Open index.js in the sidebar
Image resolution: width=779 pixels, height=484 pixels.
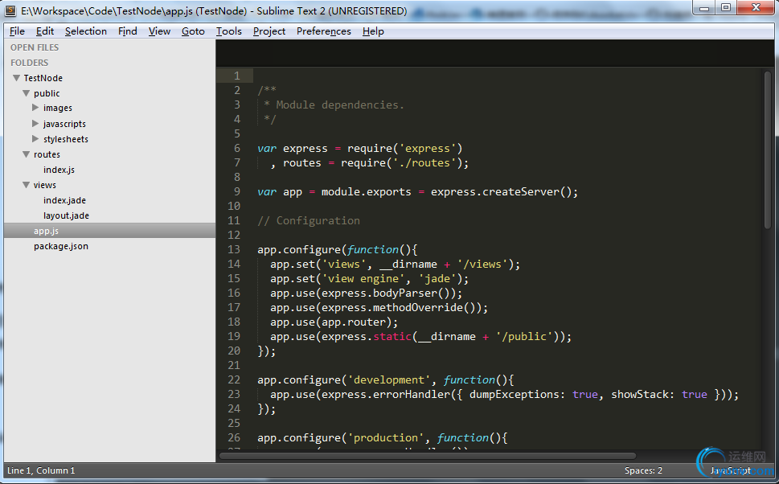pos(59,170)
